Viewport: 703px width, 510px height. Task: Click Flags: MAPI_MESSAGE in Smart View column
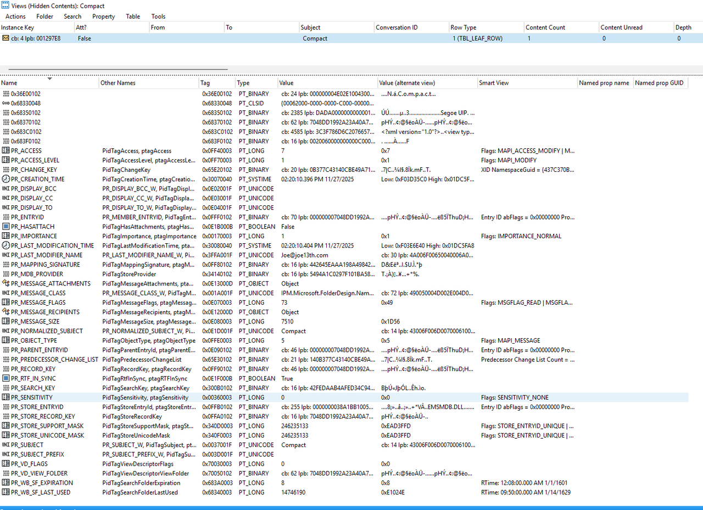coord(510,340)
